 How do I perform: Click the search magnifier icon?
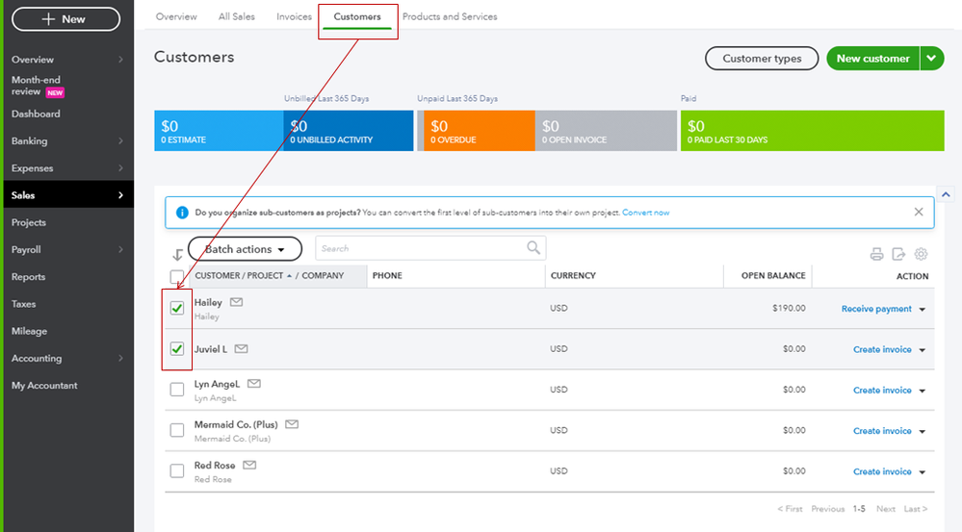(533, 247)
